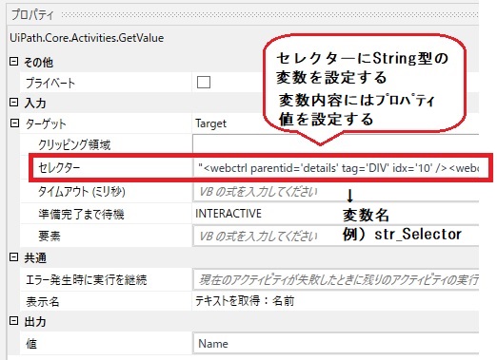
Task: Select the 表示名 property label
Action: click(x=43, y=301)
